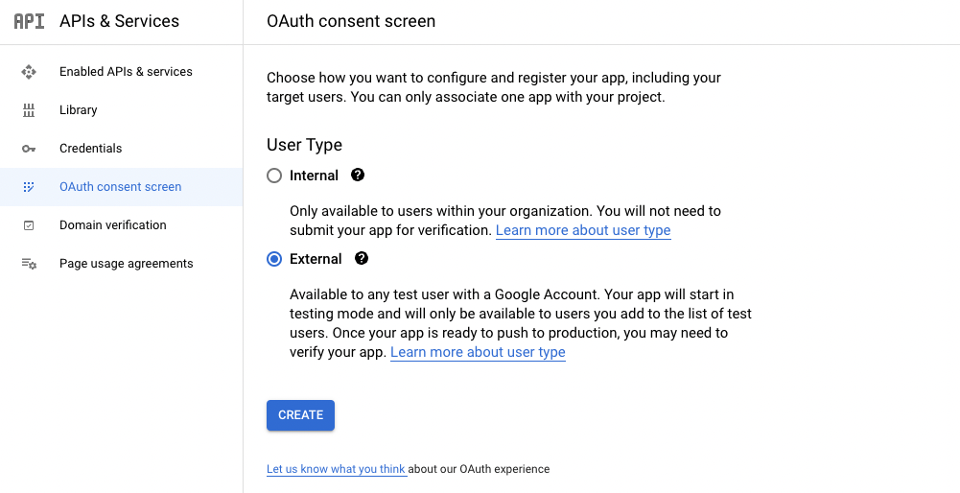Click the Enabled APIs & services icon

29,72
